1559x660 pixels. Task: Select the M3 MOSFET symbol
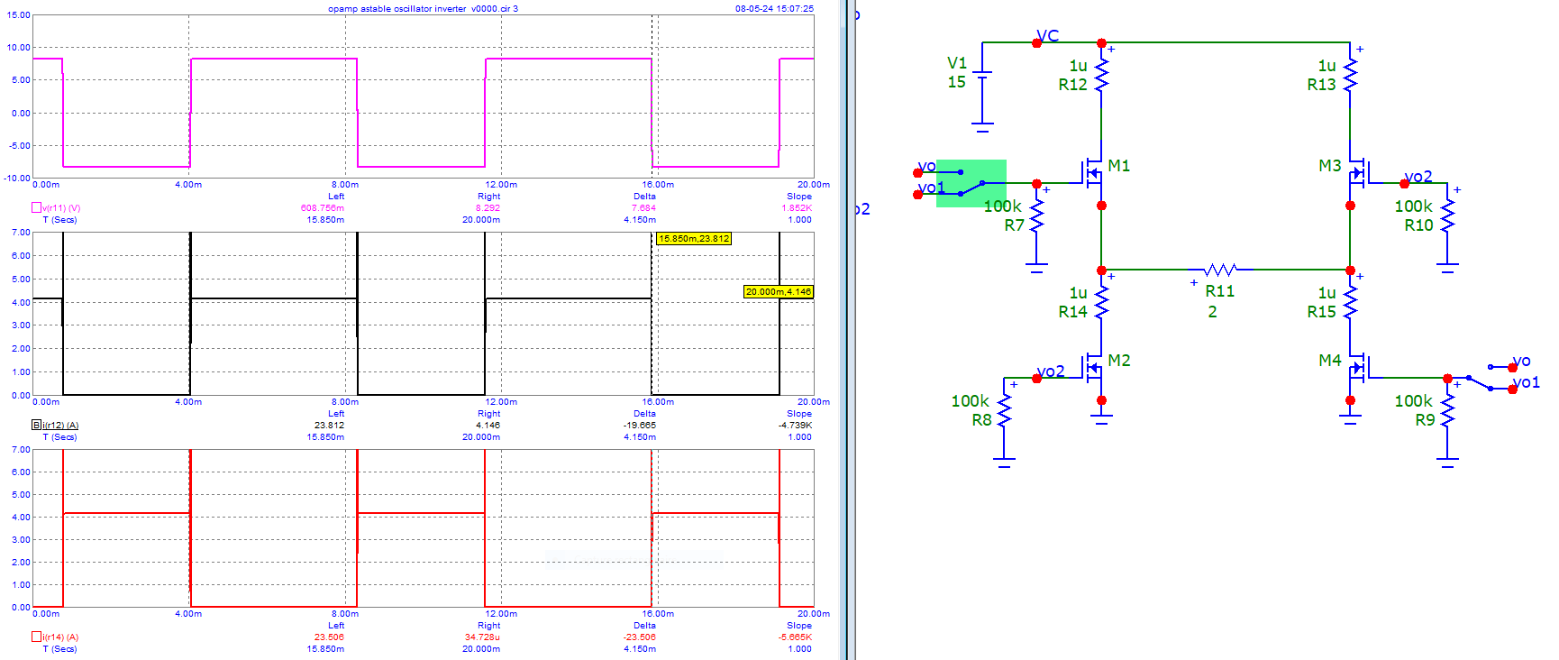1358,171
